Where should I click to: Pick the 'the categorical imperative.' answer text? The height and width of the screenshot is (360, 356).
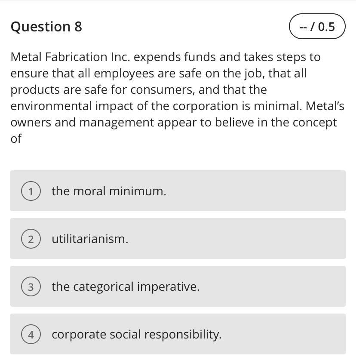[126, 287]
